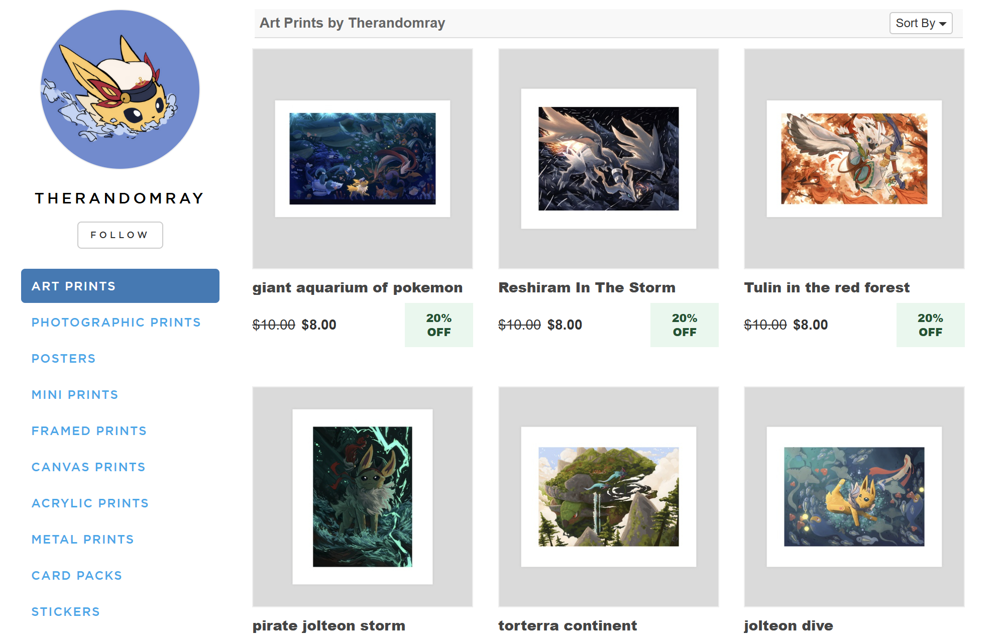
Task: Click the 20% OFF badge under Reshiram
Action: click(685, 325)
